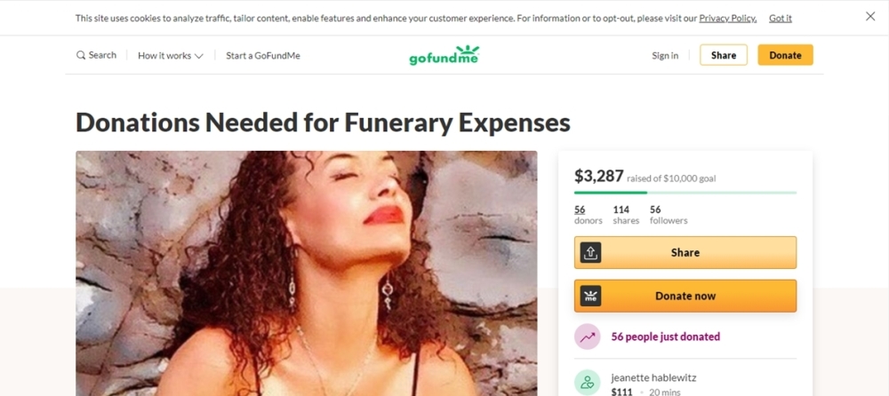Expand the How it works chevron

point(198,56)
